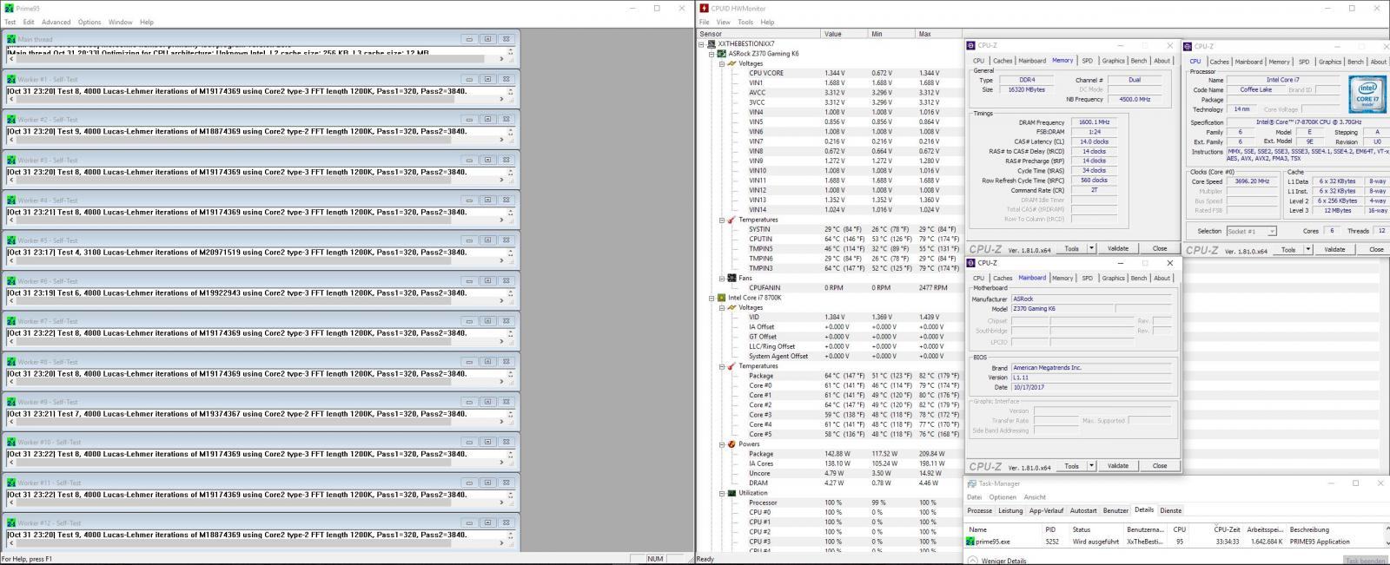This screenshot has width=1390, height=565.
Task: Click the CPUID HWMonitor title bar icon
Action: click(x=704, y=8)
